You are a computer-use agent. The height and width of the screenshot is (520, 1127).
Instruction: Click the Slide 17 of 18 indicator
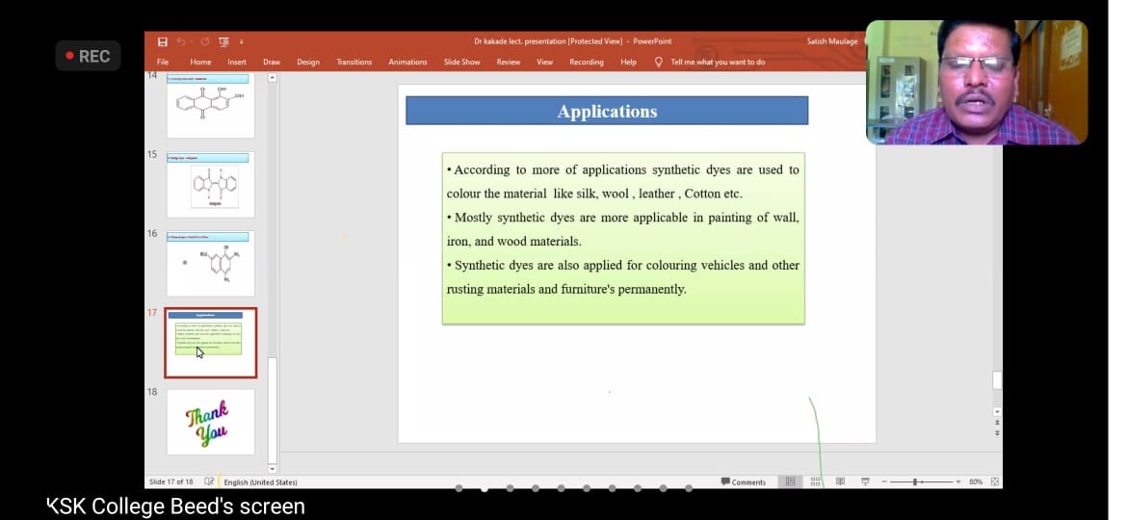(x=171, y=481)
